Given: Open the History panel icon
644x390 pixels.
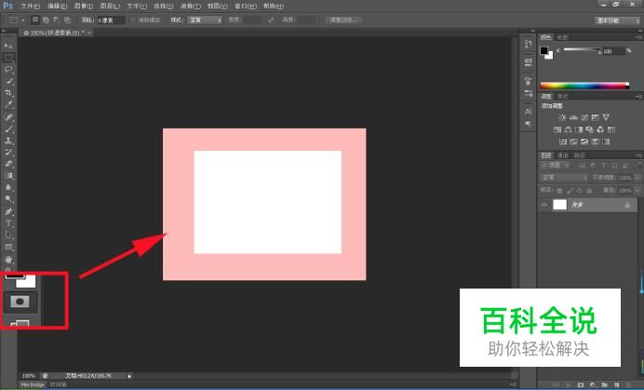Looking at the screenshot, I should (529, 44).
